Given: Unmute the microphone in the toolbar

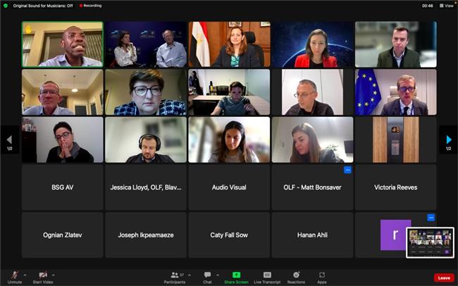Looking at the screenshot, I should click(15, 275).
